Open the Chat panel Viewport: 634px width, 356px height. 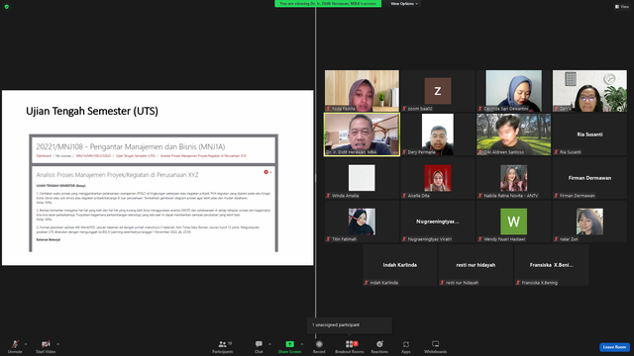click(x=259, y=346)
